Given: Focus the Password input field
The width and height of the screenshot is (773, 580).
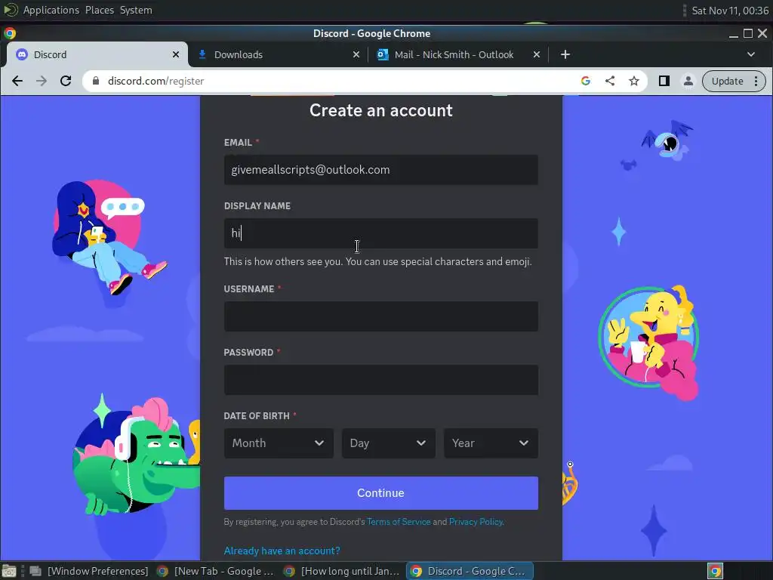Looking at the screenshot, I should [x=380, y=380].
